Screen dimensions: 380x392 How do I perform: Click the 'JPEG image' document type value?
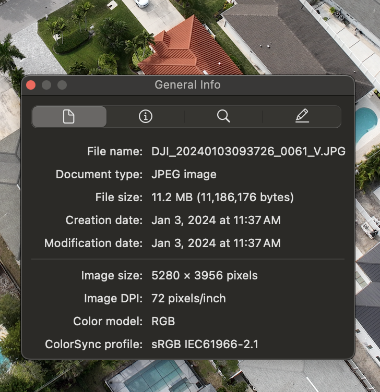[184, 174]
